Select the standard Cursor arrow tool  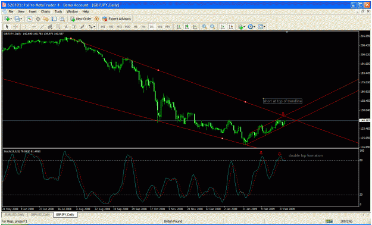click(x=7, y=27)
